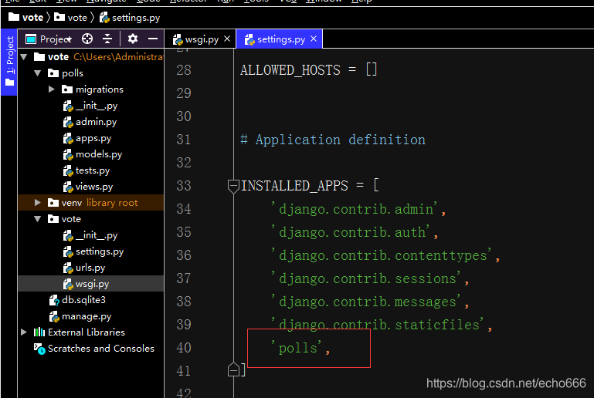594x398 pixels.
Task: Collapse the vote project root node
Action: coord(24,57)
